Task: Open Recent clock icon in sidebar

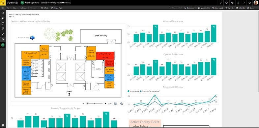Action: (x=3, y=23)
